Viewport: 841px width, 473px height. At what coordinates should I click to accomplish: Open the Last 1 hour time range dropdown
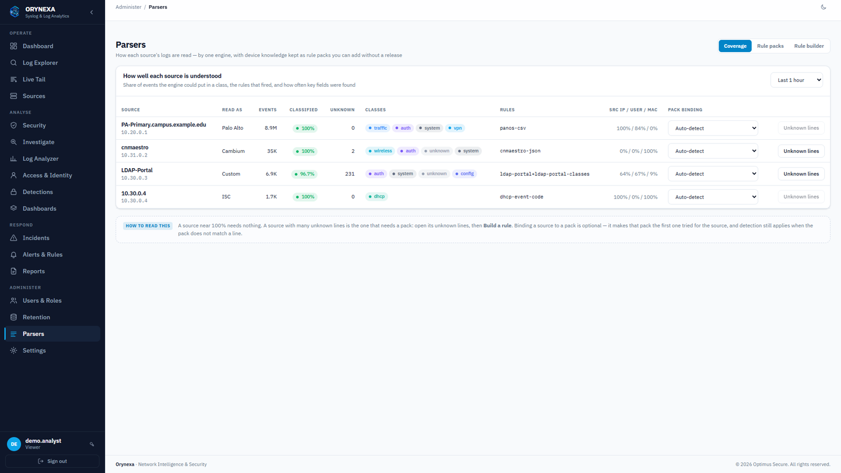tap(796, 80)
